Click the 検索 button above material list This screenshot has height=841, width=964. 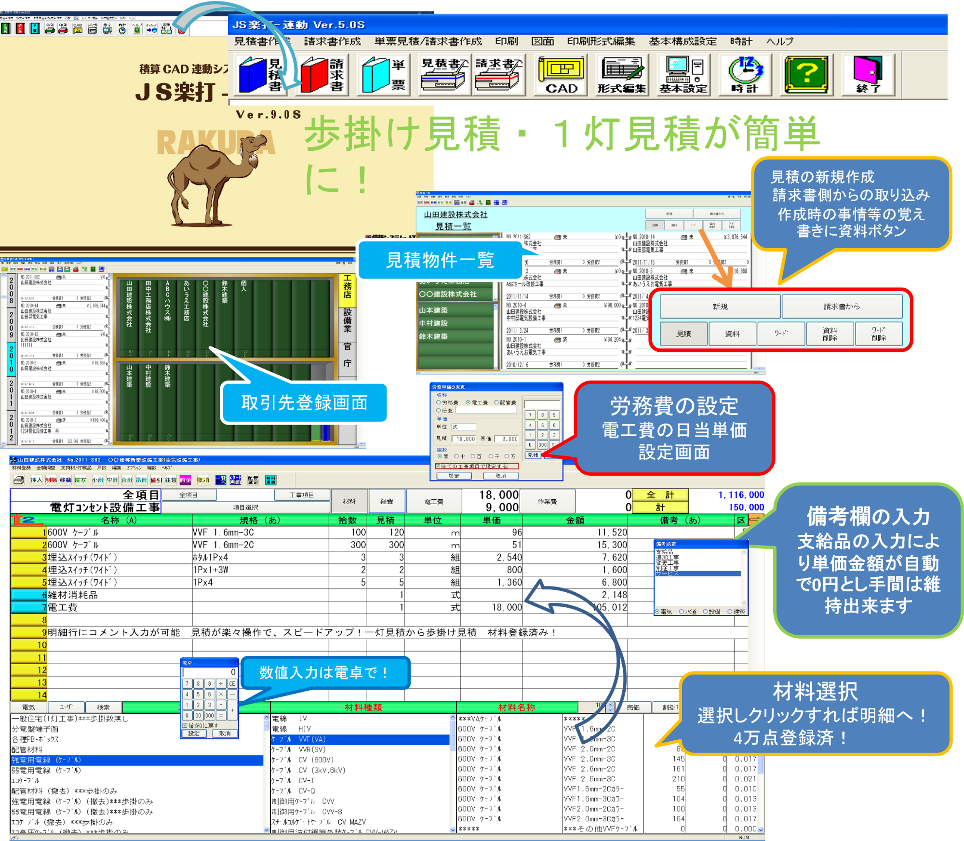[x=103, y=708]
